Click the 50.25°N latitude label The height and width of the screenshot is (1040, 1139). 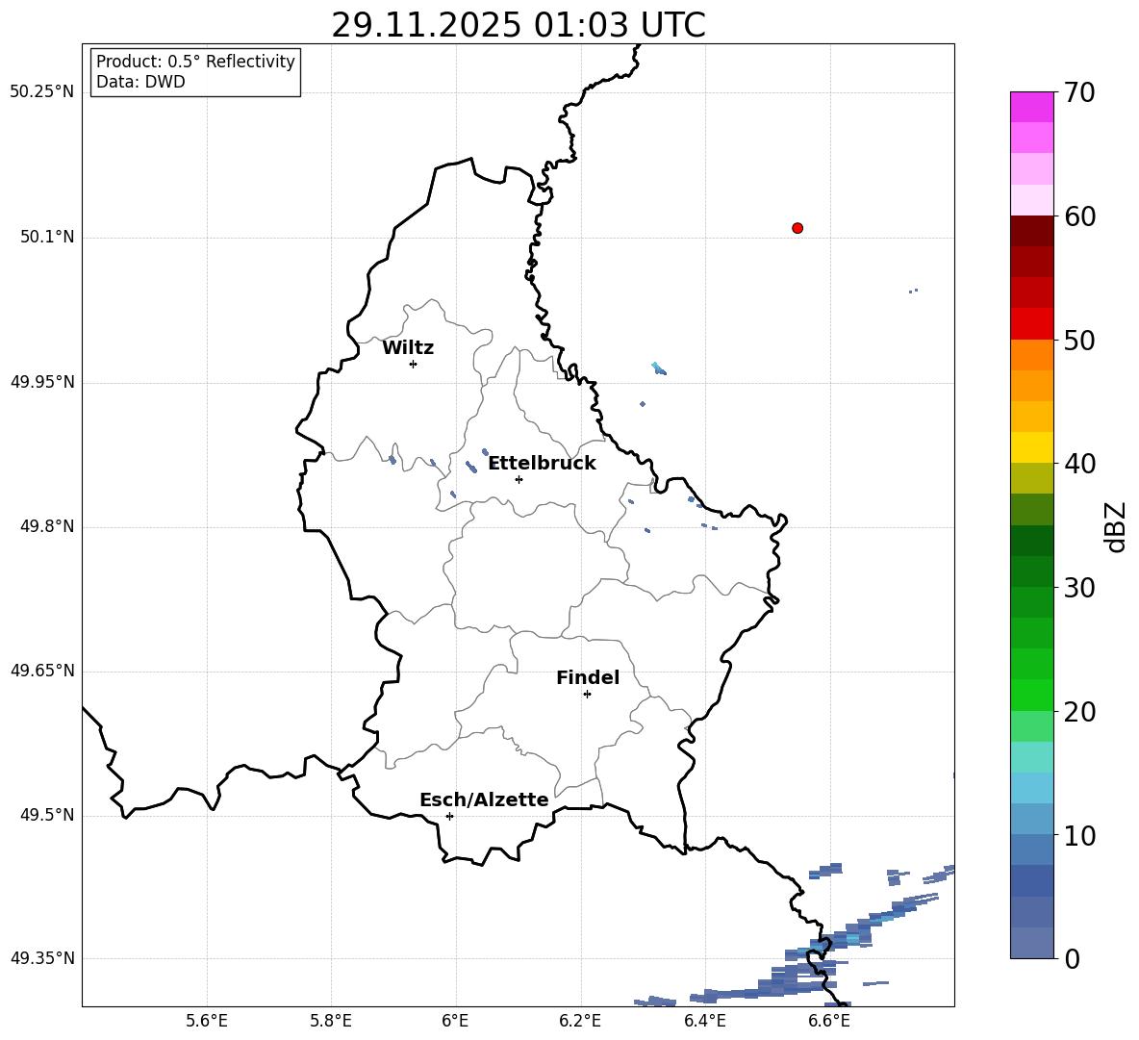(41, 92)
